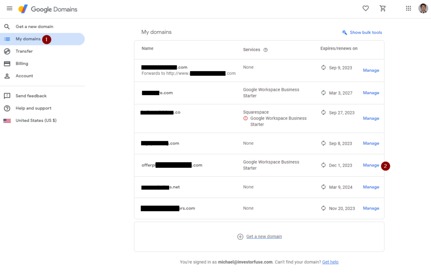Viewport: 431px width, 278px height.
Task: Open Send feedback
Action: pos(31,96)
